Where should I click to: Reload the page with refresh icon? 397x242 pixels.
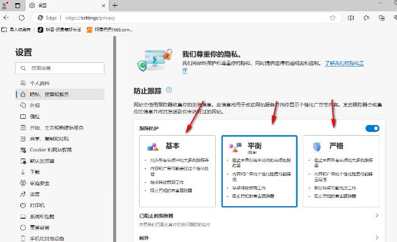(22, 18)
